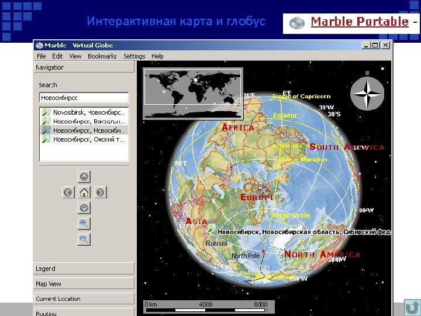Click the Europe label on globe

(x=257, y=197)
